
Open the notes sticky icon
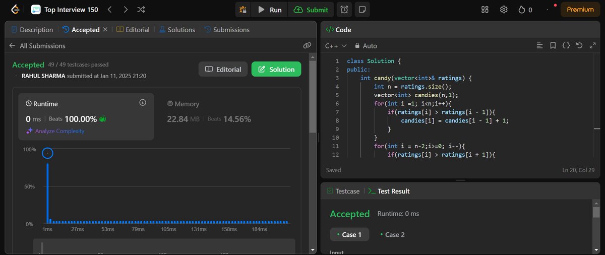click(x=362, y=10)
